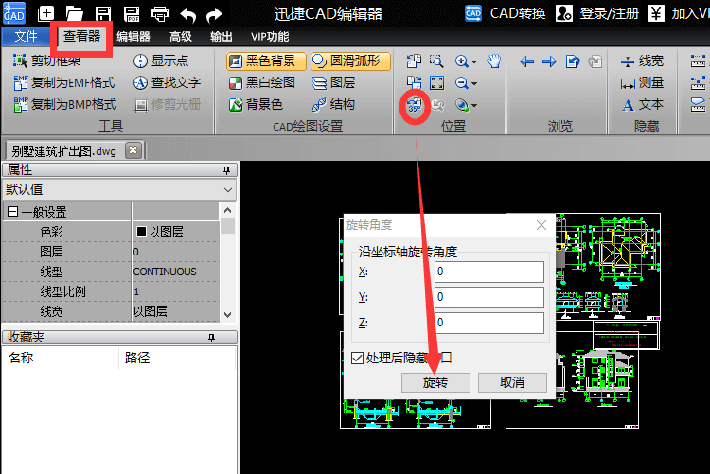Pin the 属性 properties panel
Image resolution: width=710 pixels, height=474 pixels.
pyautogui.click(x=226, y=170)
